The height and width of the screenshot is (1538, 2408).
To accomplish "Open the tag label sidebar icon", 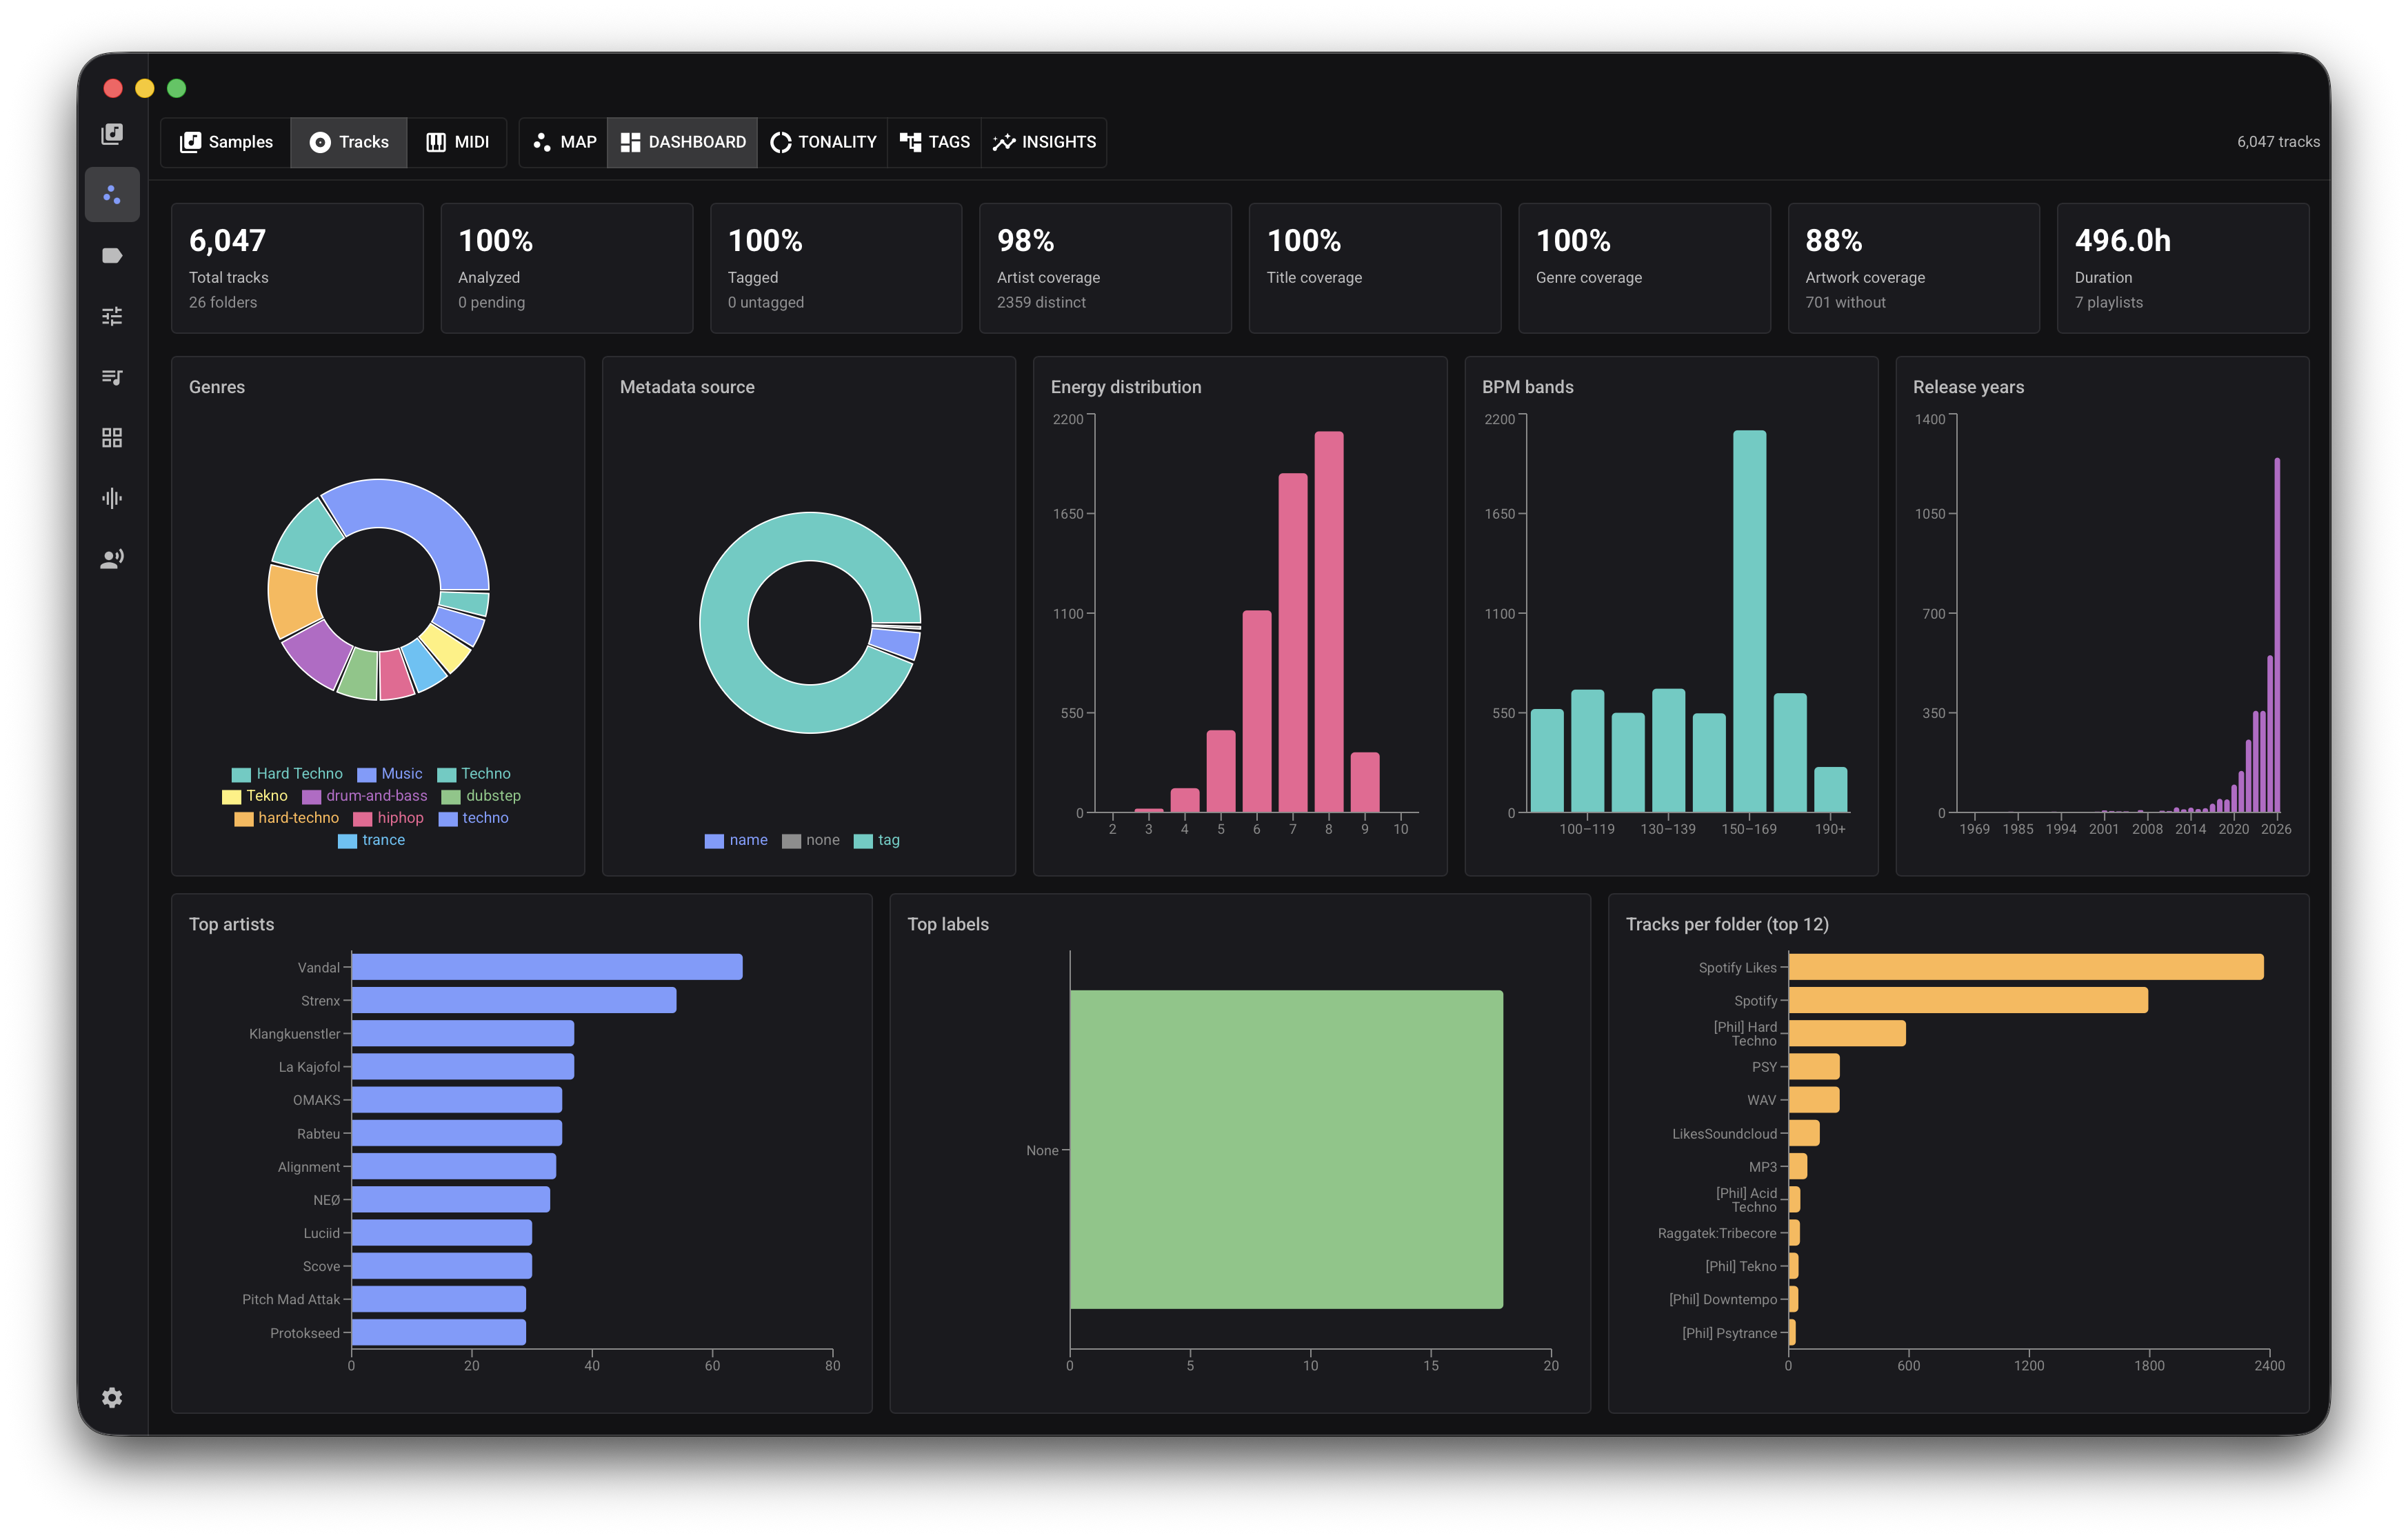I will coord(112,255).
